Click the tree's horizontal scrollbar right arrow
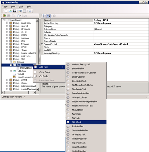The width and height of the screenshot is (149, 152). (34, 92)
